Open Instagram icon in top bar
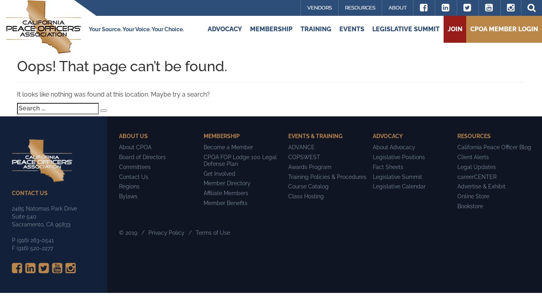The image size is (542, 304). tap(511, 8)
